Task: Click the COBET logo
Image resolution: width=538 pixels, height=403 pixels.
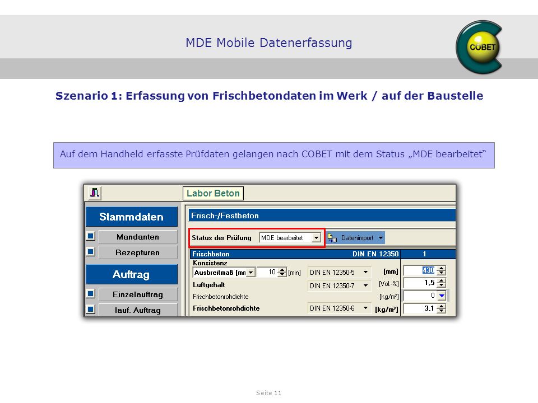Action: (x=479, y=47)
